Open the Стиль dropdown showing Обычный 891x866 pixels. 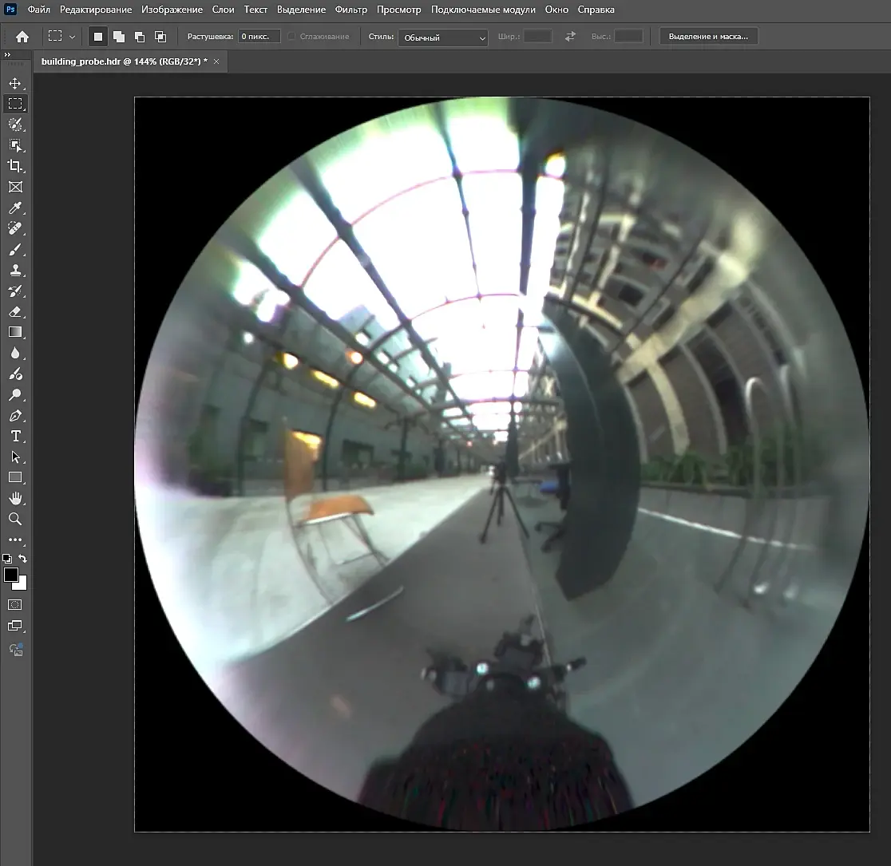point(443,38)
